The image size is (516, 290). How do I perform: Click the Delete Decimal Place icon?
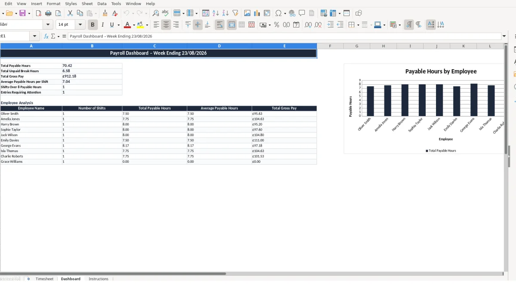pos(318,25)
